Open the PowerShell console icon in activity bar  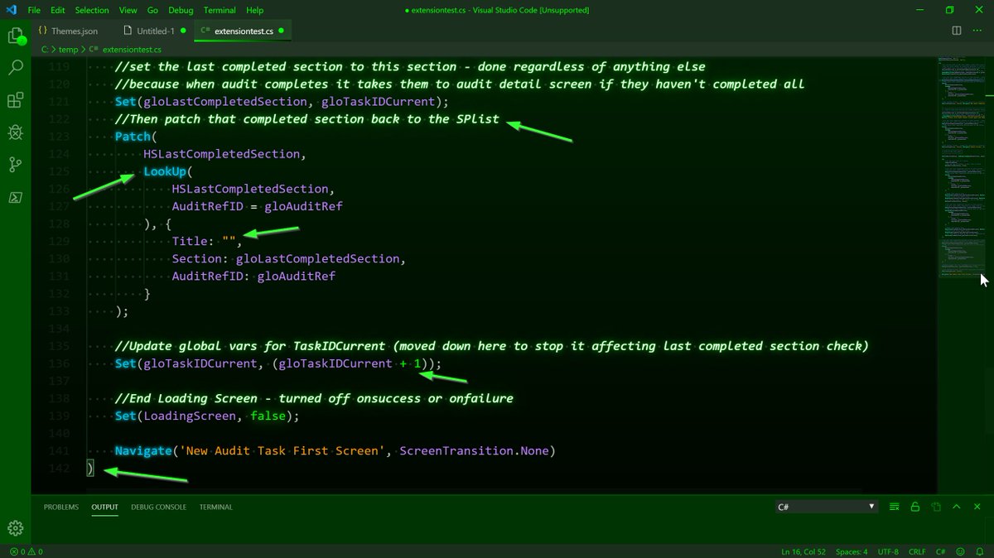(15, 197)
